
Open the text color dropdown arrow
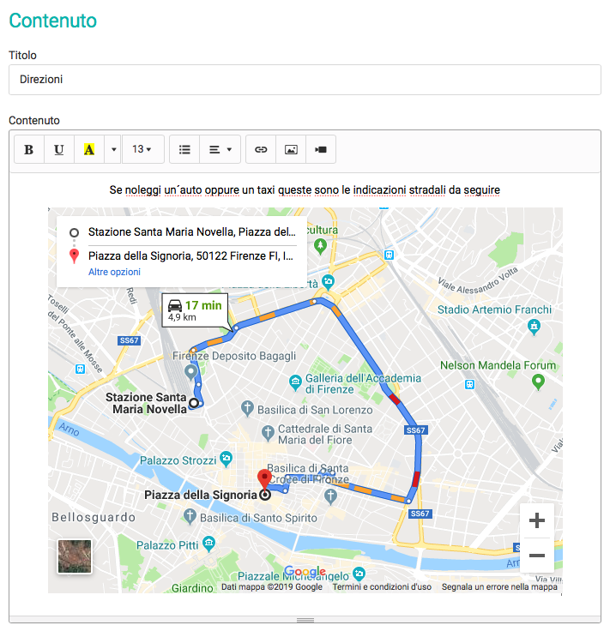pyautogui.click(x=113, y=149)
